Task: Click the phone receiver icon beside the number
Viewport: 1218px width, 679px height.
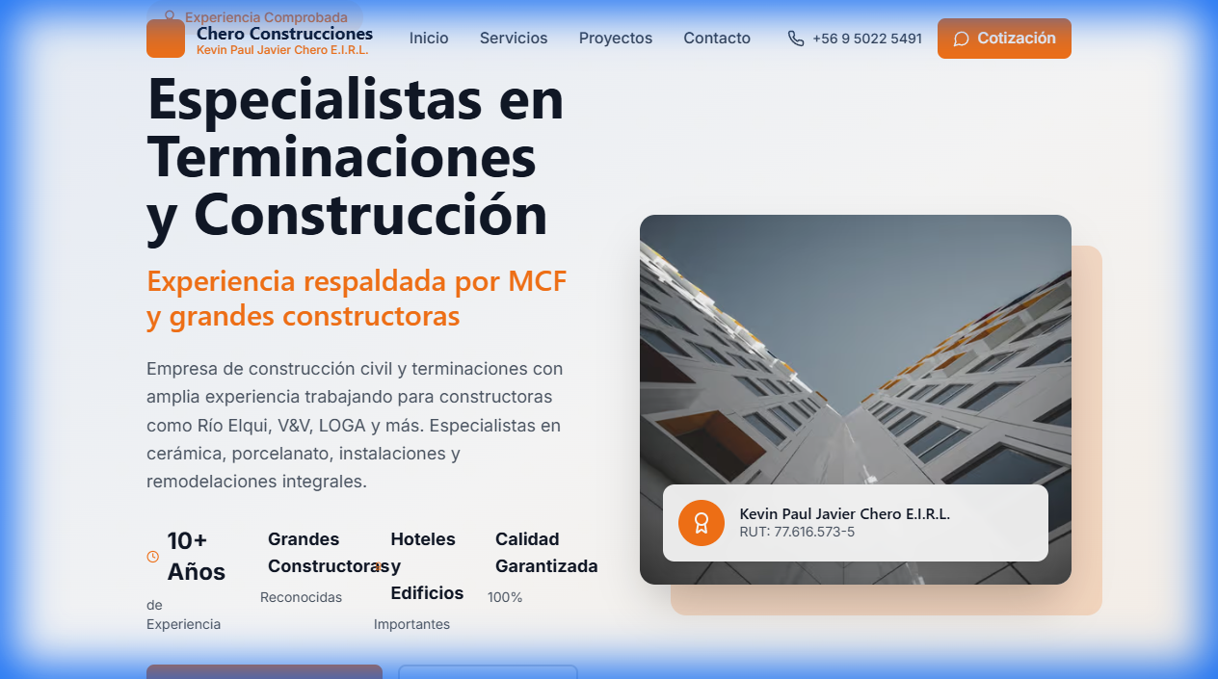Action: [795, 39]
